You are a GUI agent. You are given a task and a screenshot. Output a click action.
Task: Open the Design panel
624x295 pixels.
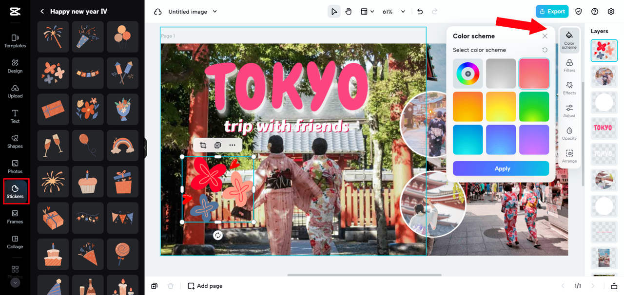(15, 66)
